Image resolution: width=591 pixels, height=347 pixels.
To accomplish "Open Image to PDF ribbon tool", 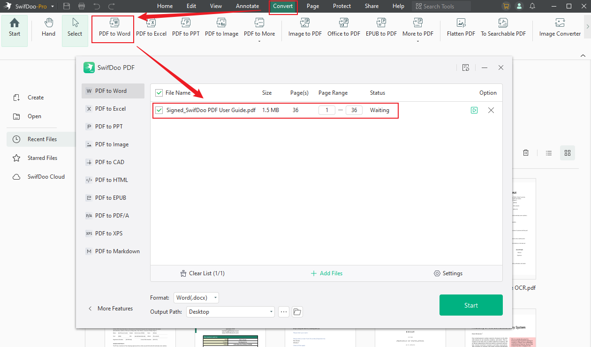I will (x=305, y=28).
